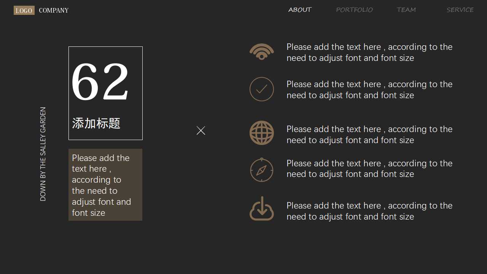Viewport: 487px width, 274px height.
Task: Click the cloud download icon
Action: pyautogui.click(x=261, y=209)
